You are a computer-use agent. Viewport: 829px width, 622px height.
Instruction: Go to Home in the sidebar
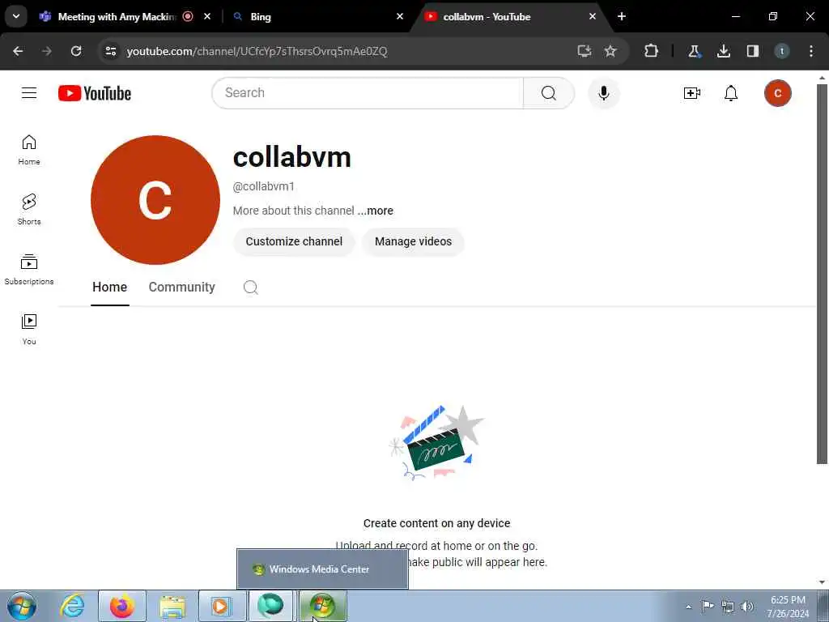[29, 150]
